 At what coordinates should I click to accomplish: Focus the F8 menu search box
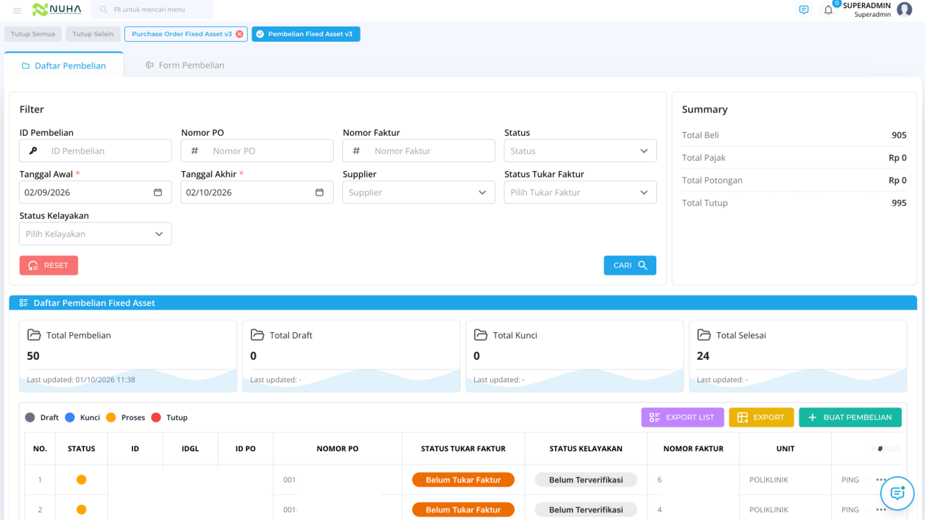(153, 10)
